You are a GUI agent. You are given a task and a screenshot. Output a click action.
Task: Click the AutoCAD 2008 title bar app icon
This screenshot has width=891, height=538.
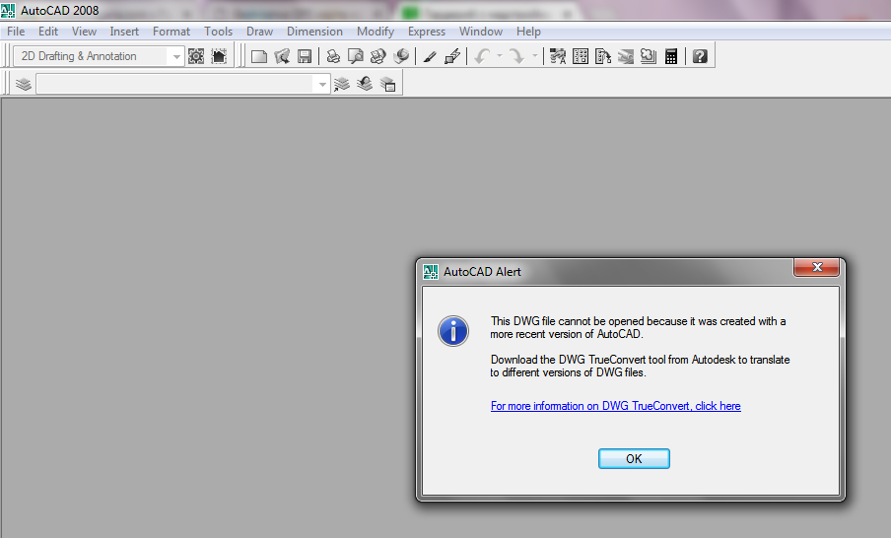(8, 10)
